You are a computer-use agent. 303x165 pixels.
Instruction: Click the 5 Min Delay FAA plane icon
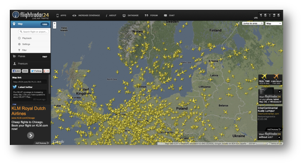click(276, 77)
